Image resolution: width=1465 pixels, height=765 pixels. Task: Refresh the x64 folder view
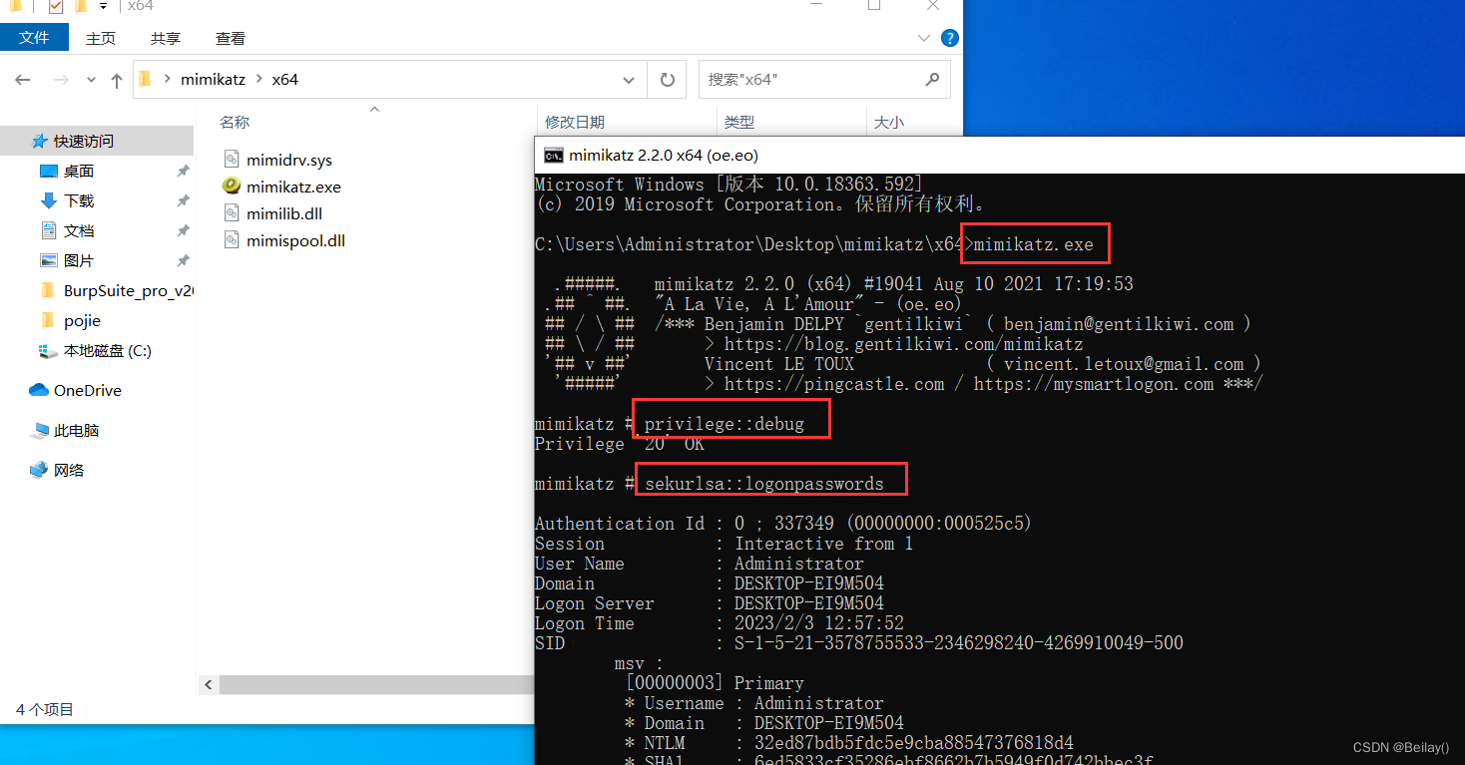668,80
